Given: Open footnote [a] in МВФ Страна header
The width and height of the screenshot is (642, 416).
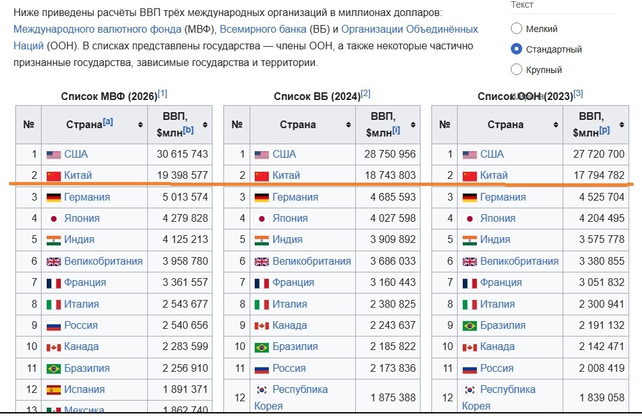Looking at the screenshot, I should [x=108, y=121].
